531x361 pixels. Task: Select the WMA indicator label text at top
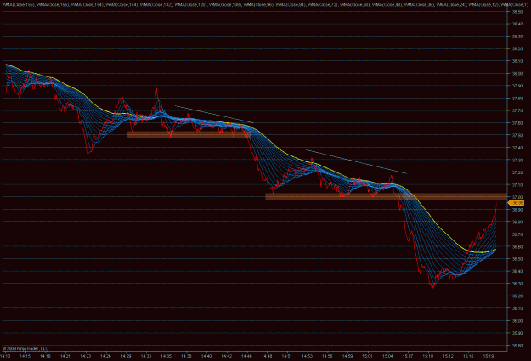coord(264,5)
